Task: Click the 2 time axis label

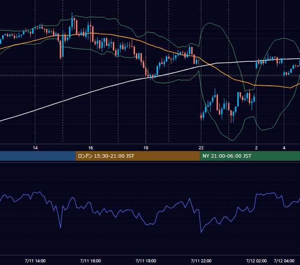Action: (256, 148)
